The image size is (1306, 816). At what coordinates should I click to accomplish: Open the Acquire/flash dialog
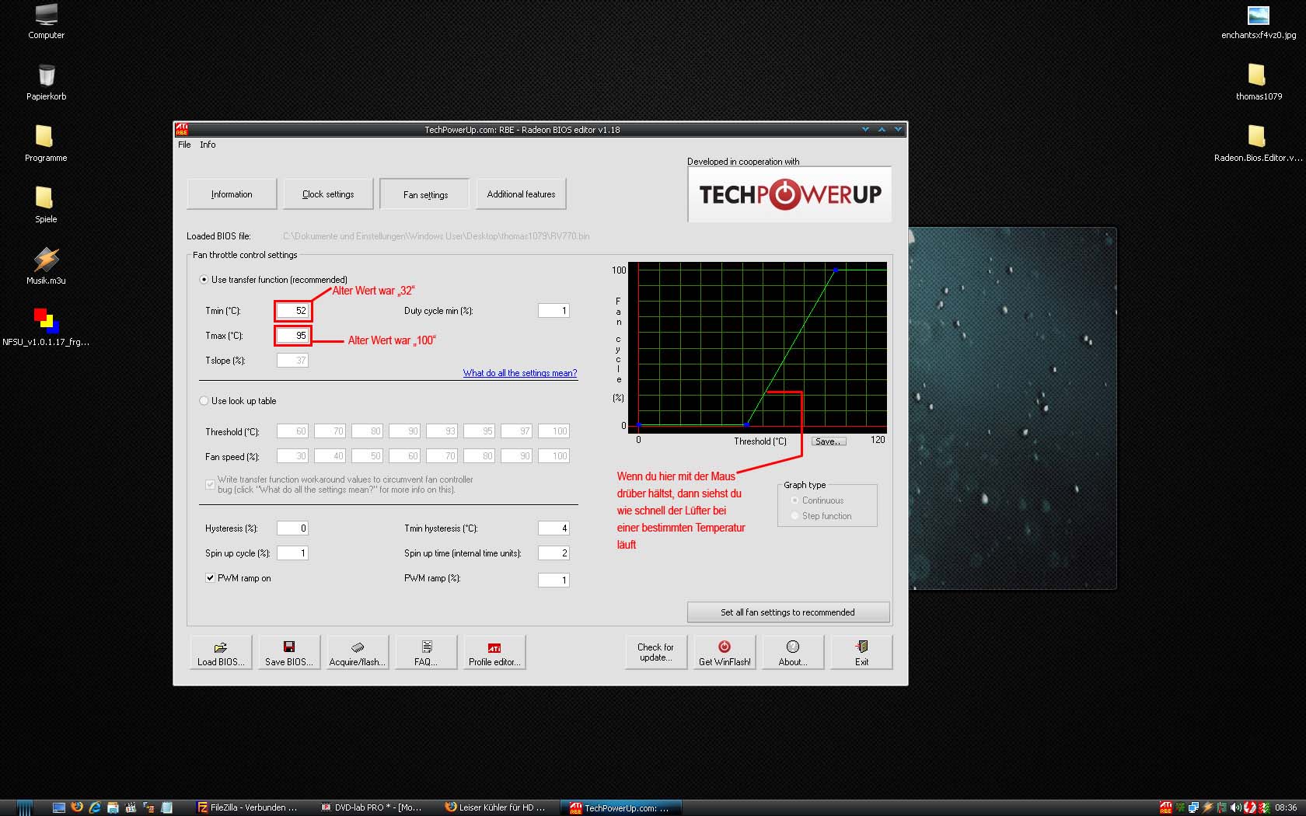358,653
